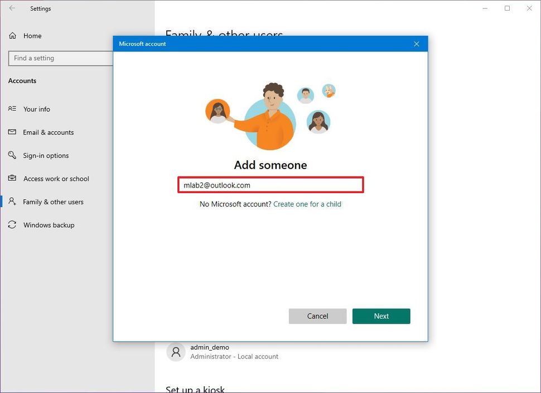The width and height of the screenshot is (541, 393).
Task: Click the Email & accounts envelope icon
Action: [12, 132]
